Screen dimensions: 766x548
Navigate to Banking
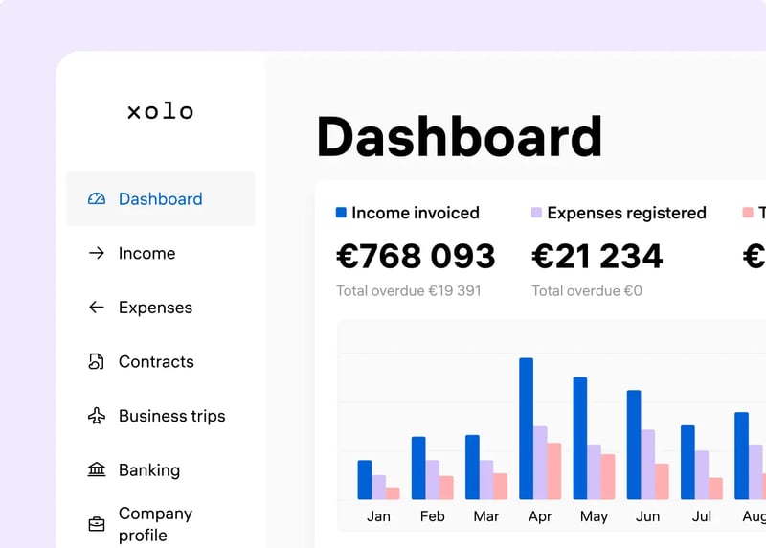[x=148, y=470]
